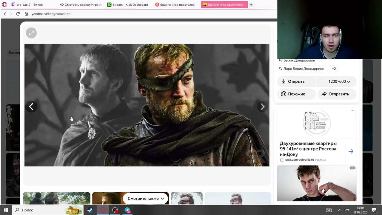Switch to the Stream - Kick Dashboard tab
Screen dimensions: 382x215
[x=128, y=4]
